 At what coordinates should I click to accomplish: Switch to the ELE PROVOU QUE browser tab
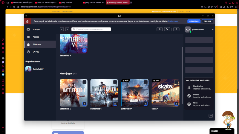click(x=46, y=3)
